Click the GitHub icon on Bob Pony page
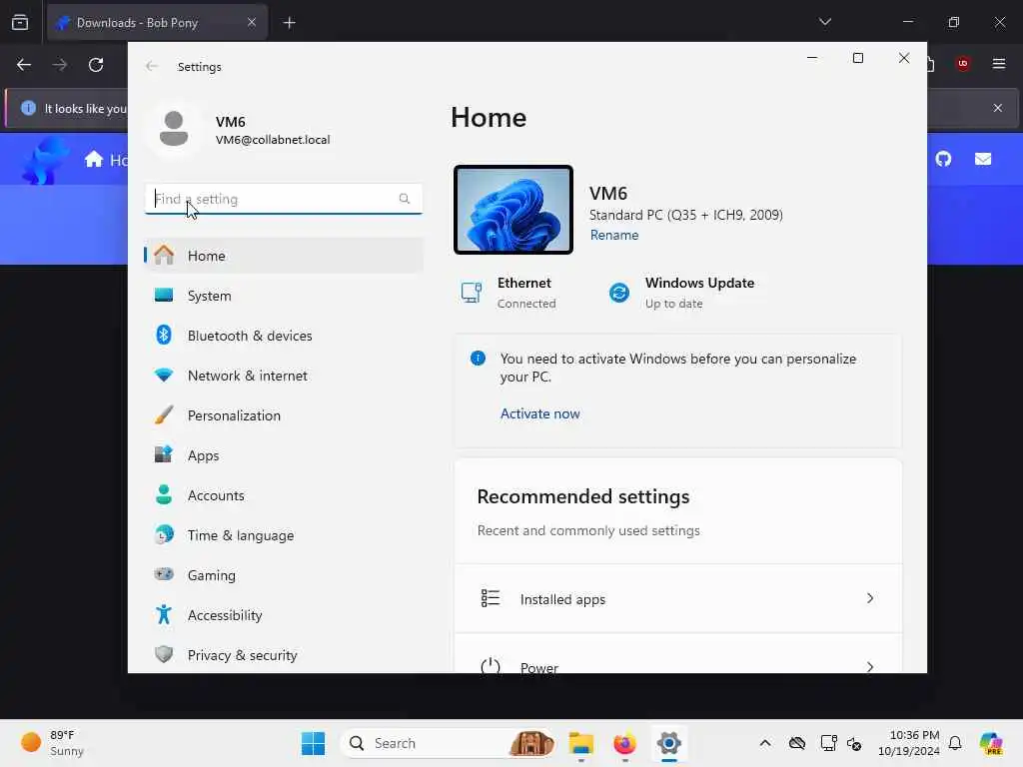Viewport: 1023px width, 767px height. click(943, 159)
